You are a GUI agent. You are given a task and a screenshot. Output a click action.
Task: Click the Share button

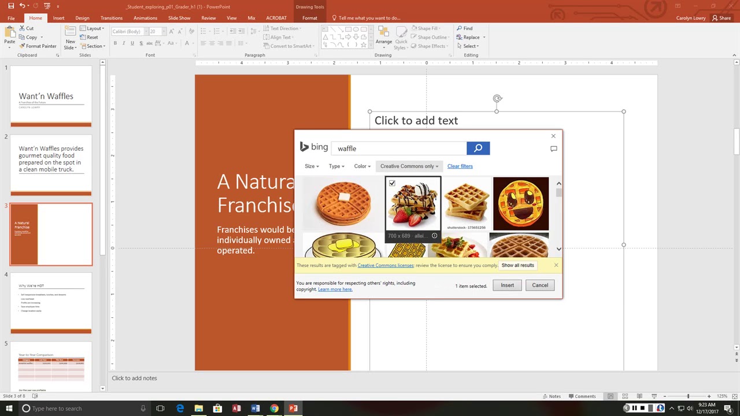722,18
